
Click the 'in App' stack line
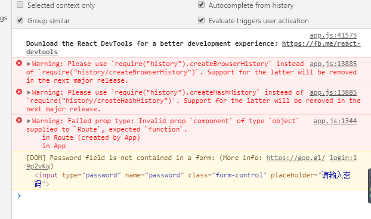pos(54,146)
